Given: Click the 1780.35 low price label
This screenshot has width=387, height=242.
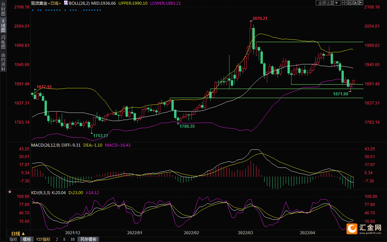Looking at the screenshot, I should pos(187,126).
